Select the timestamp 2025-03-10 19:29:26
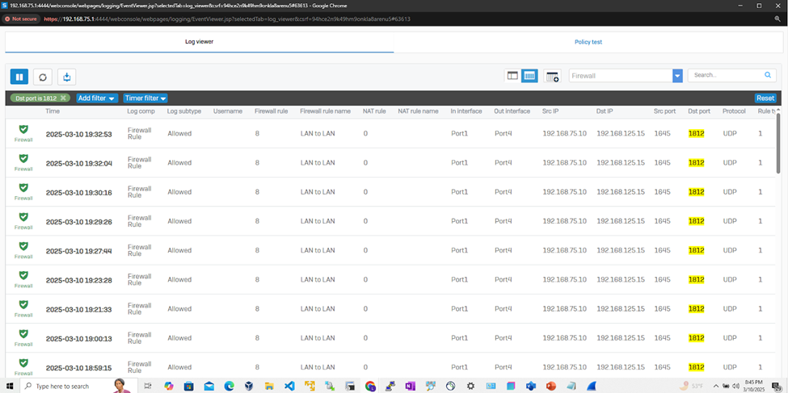 point(79,221)
